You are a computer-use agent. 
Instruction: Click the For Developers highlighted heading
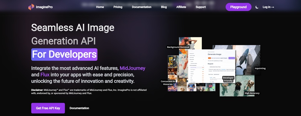click(x=64, y=54)
